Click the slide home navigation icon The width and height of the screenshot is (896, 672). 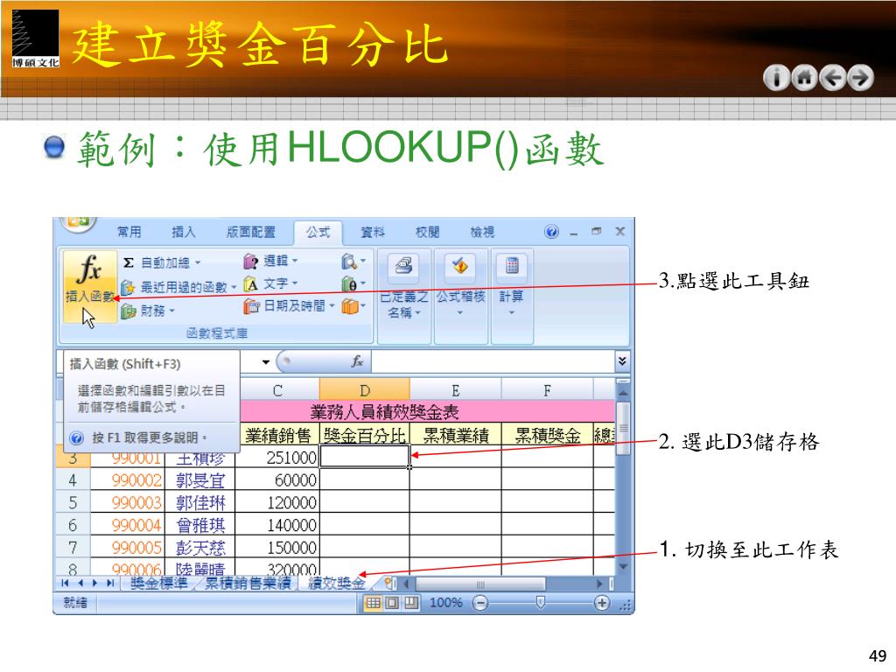[x=805, y=78]
